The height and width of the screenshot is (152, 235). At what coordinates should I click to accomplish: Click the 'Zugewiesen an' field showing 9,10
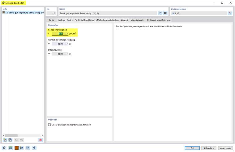click(199, 13)
